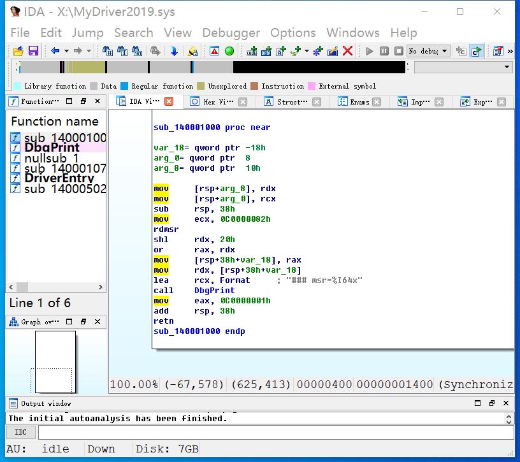Click the green circle toolbar icon
Image resolution: width=520 pixels, height=462 pixels.
(x=229, y=51)
